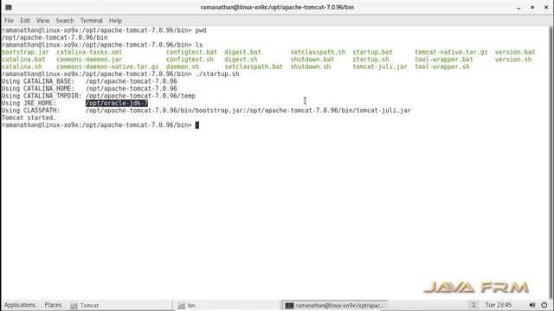Click the terminal prompt cursor block
Viewport: 554px width, 311px height.
[197, 125]
